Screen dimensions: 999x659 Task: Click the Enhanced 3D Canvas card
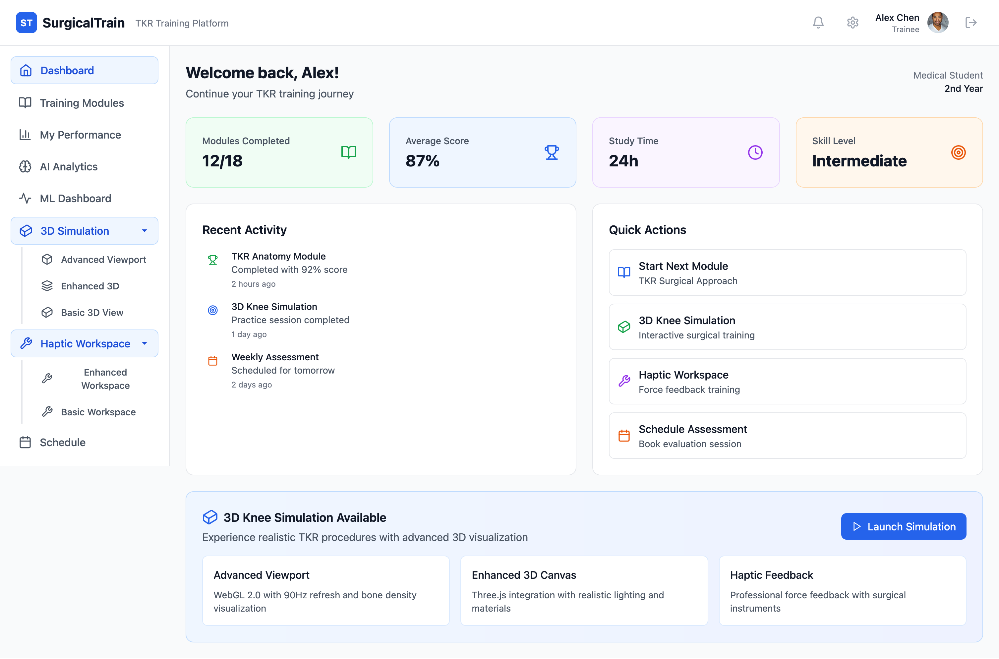584,590
